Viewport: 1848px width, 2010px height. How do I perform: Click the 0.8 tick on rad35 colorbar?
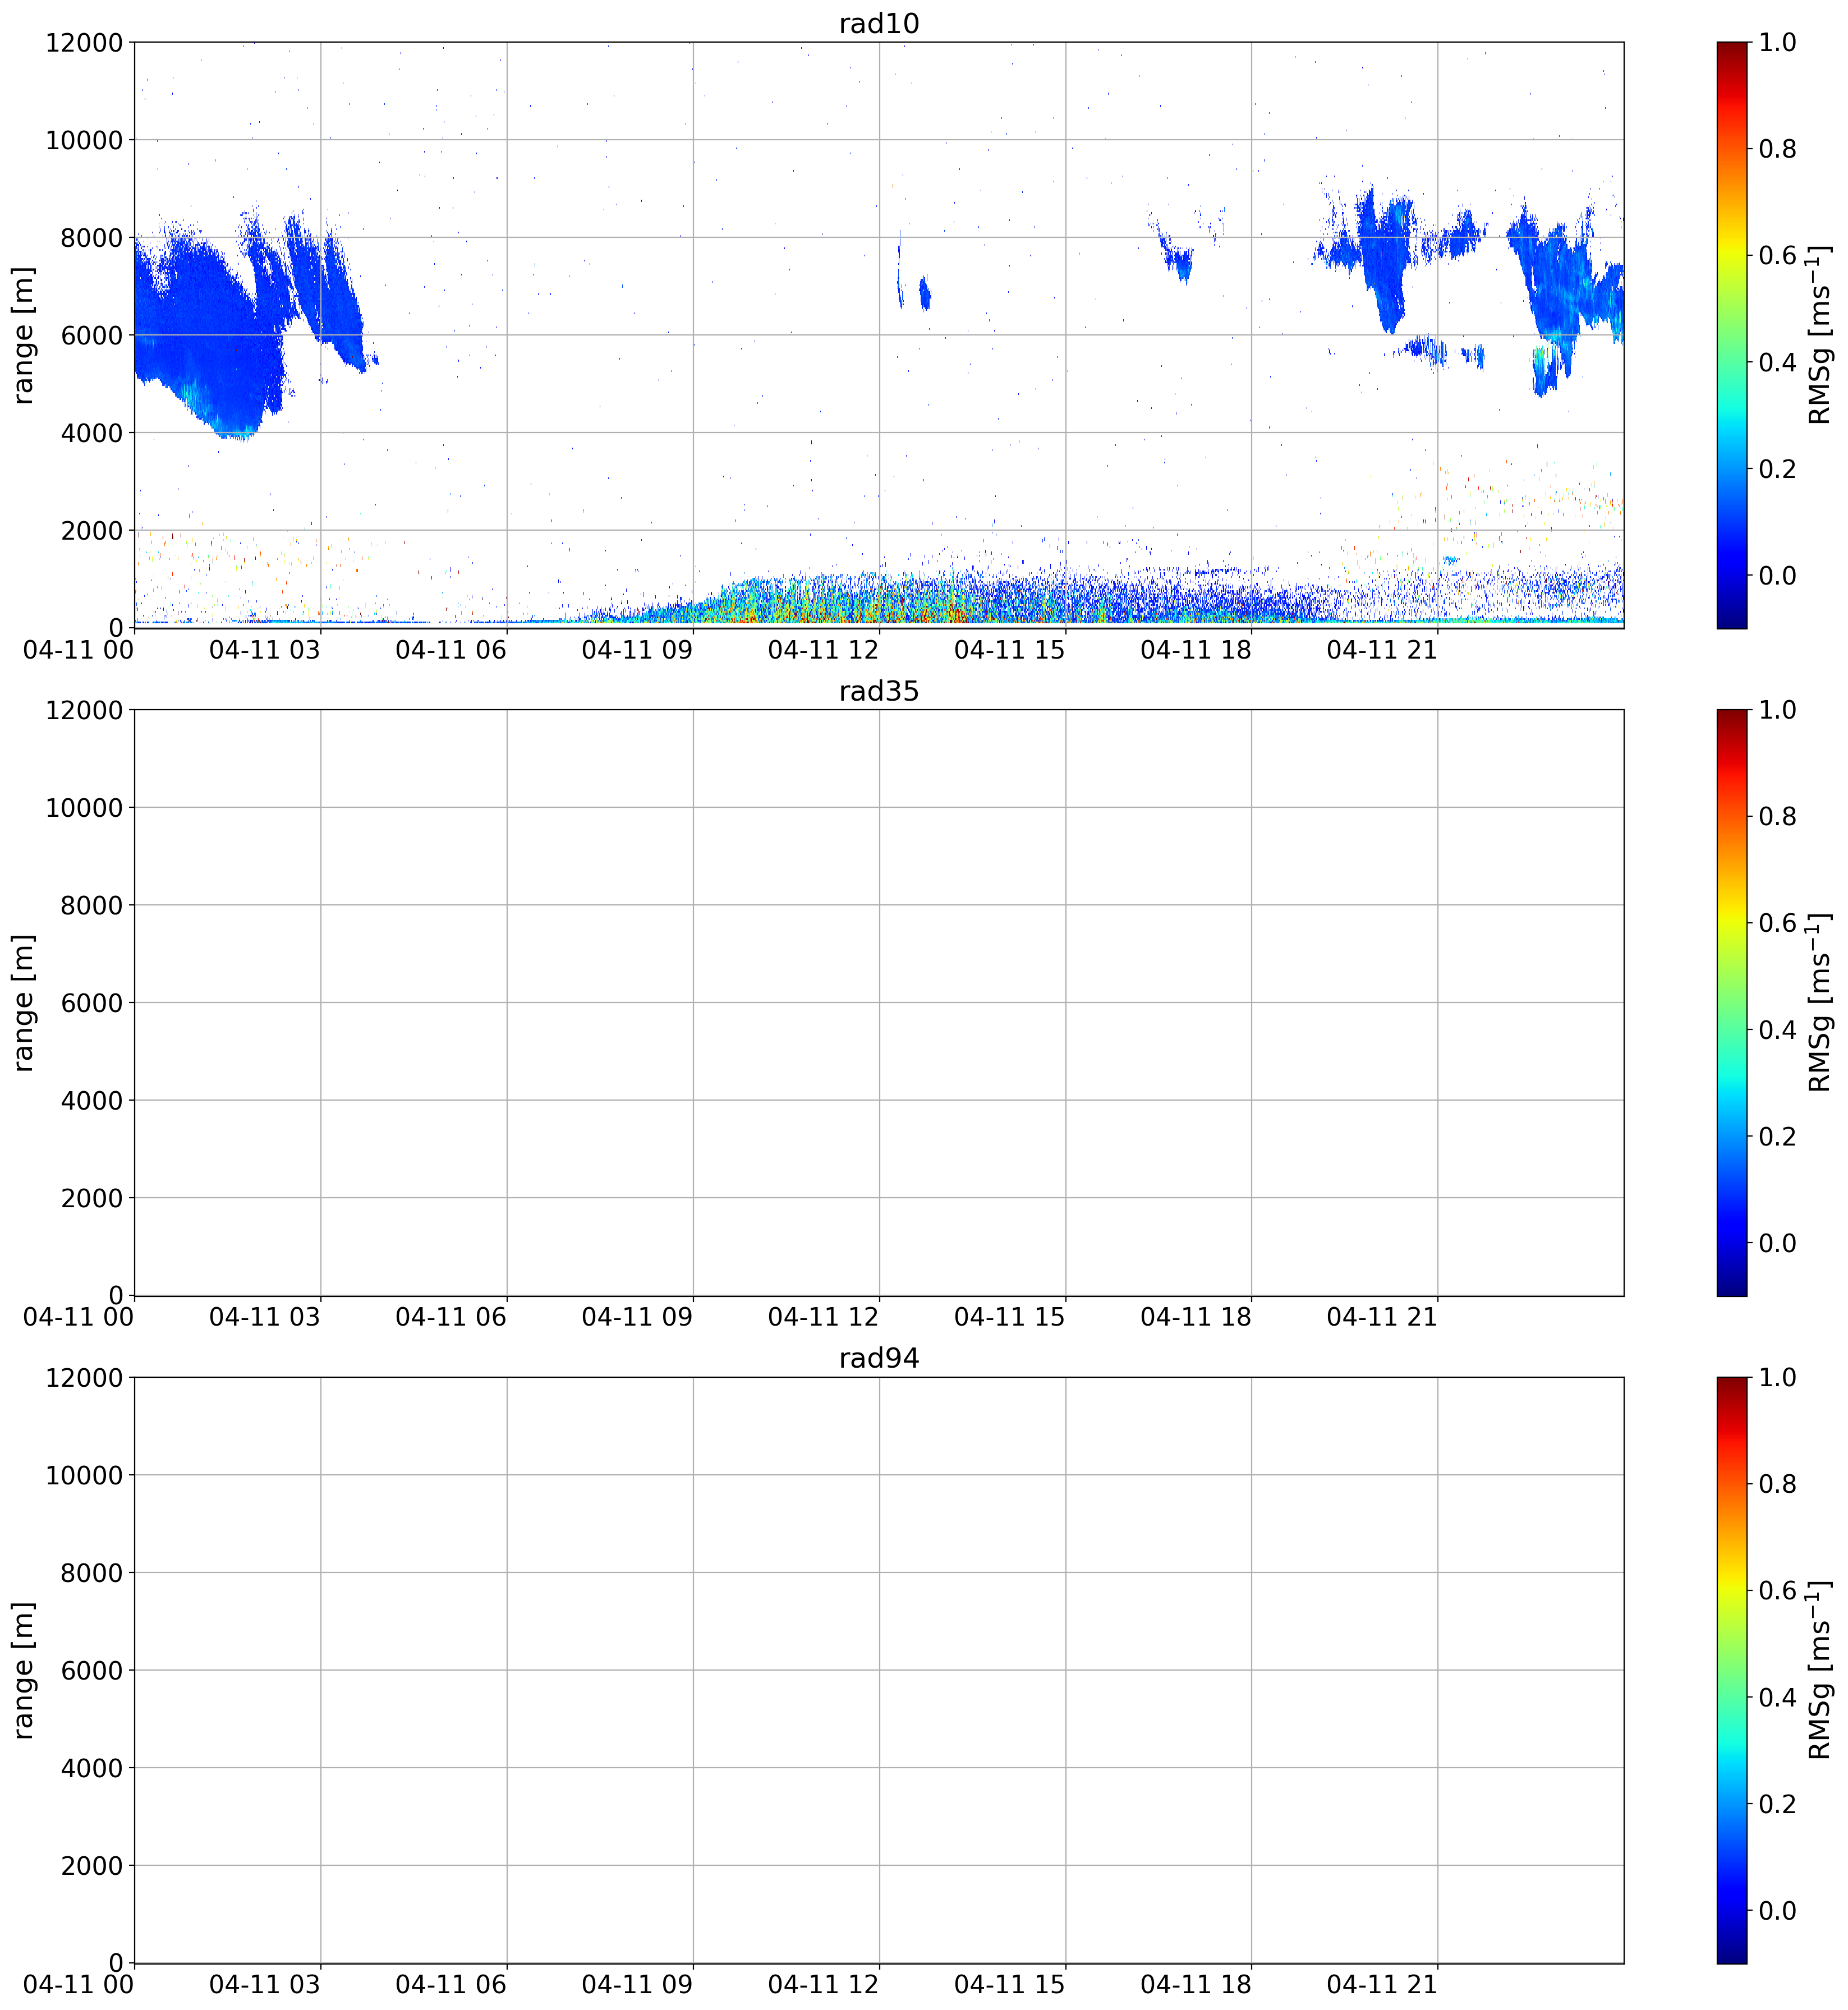pyautogui.click(x=1778, y=817)
